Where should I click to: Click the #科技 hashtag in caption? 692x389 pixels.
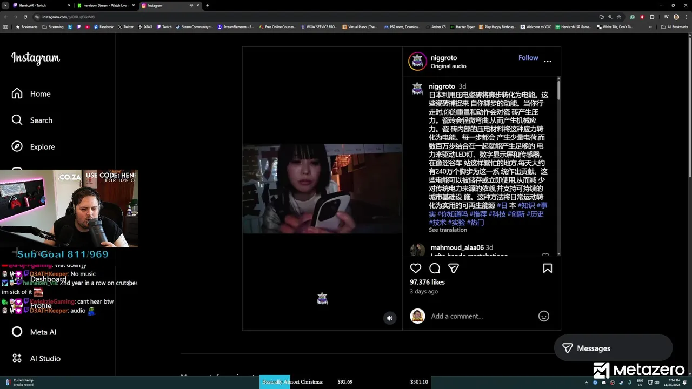click(x=497, y=214)
